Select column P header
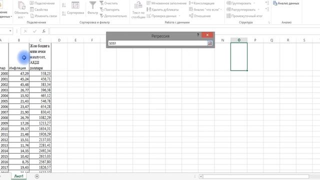320x180 pixels. click(x=255, y=40)
